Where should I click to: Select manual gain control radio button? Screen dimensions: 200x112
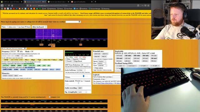pos(84,81)
